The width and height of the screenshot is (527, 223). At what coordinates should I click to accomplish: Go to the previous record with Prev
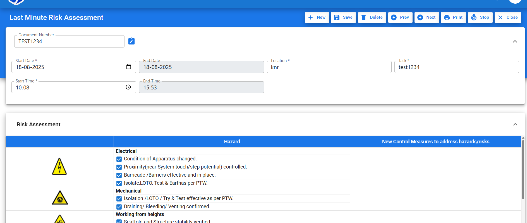click(x=400, y=17)
